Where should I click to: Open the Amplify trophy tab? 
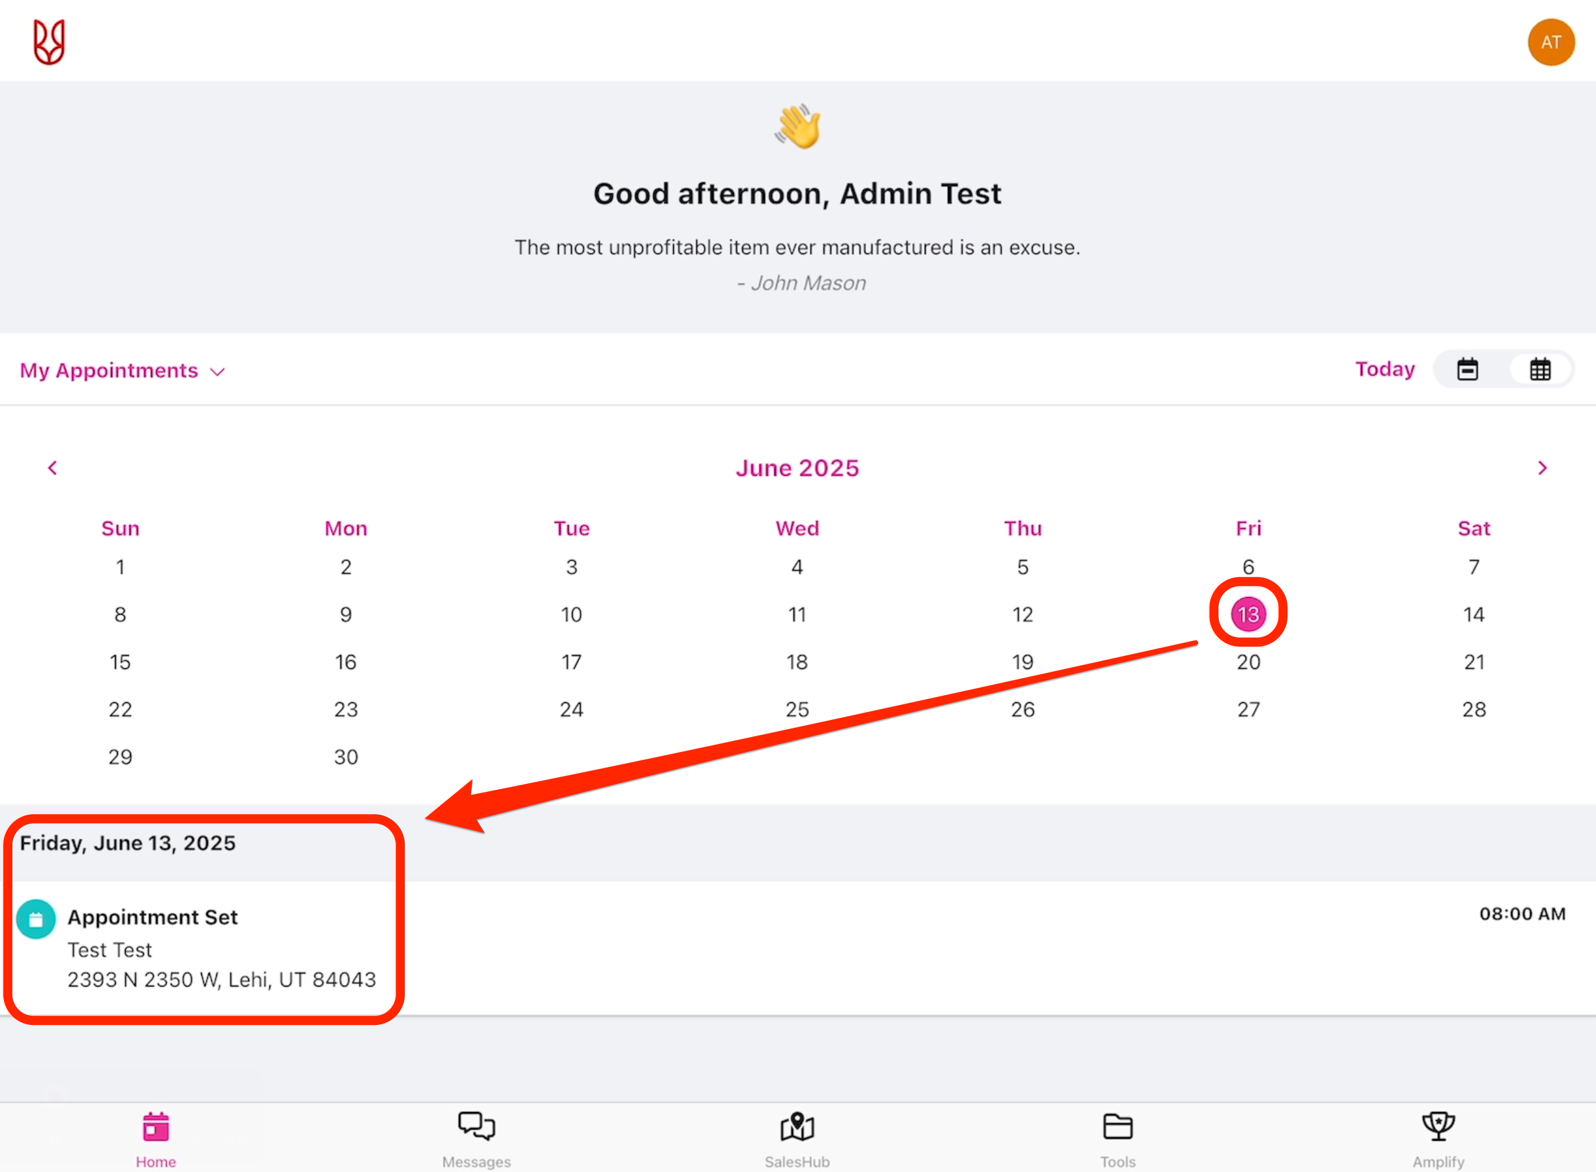coord(1438,1139)
